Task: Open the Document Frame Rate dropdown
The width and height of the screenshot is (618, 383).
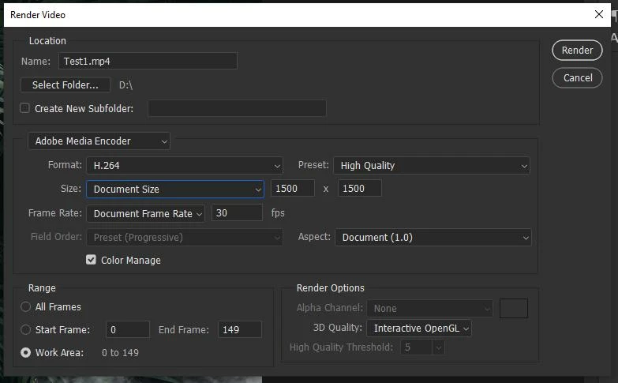Action: 145,213
